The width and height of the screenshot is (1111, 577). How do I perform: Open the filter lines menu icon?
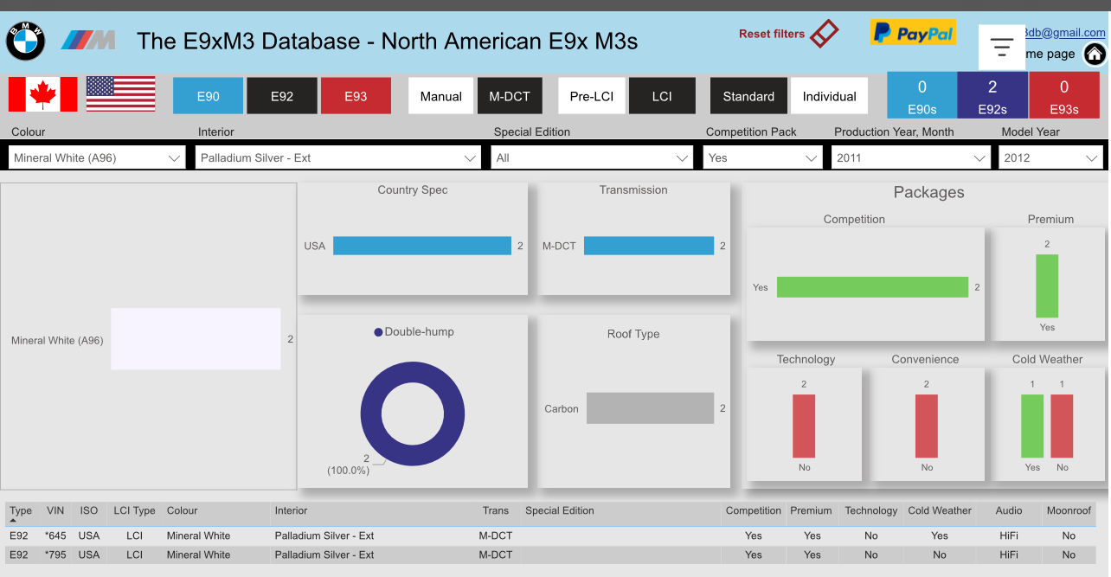(1002, 48)
